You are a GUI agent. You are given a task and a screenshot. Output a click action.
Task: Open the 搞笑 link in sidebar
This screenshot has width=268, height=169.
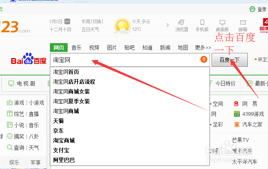19,136
